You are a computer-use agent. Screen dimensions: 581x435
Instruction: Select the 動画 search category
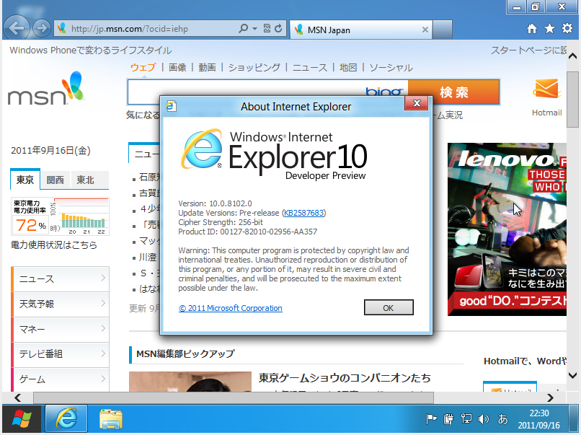pyautogui.click(x=207, y=68)
